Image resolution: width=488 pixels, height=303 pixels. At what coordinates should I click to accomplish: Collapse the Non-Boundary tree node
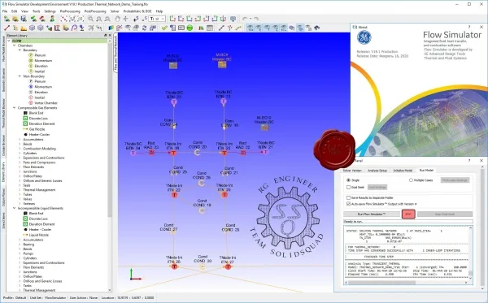coord(20,76)
